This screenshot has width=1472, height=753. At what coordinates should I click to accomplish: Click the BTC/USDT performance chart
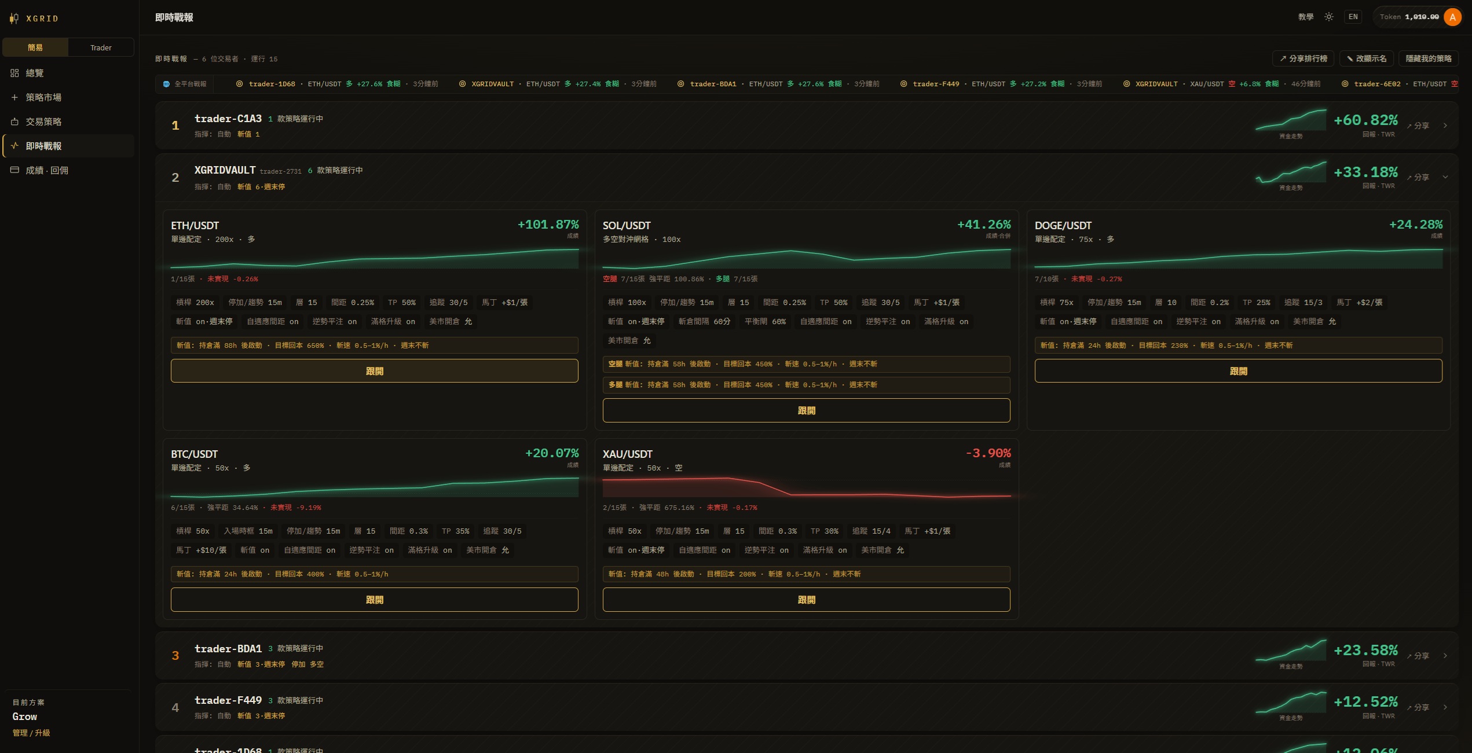coord(375,487)
